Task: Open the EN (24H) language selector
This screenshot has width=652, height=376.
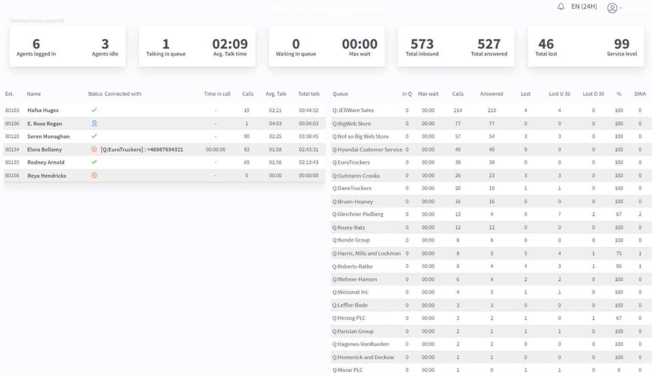Action: pyautogui.click(x=584, y=7)
